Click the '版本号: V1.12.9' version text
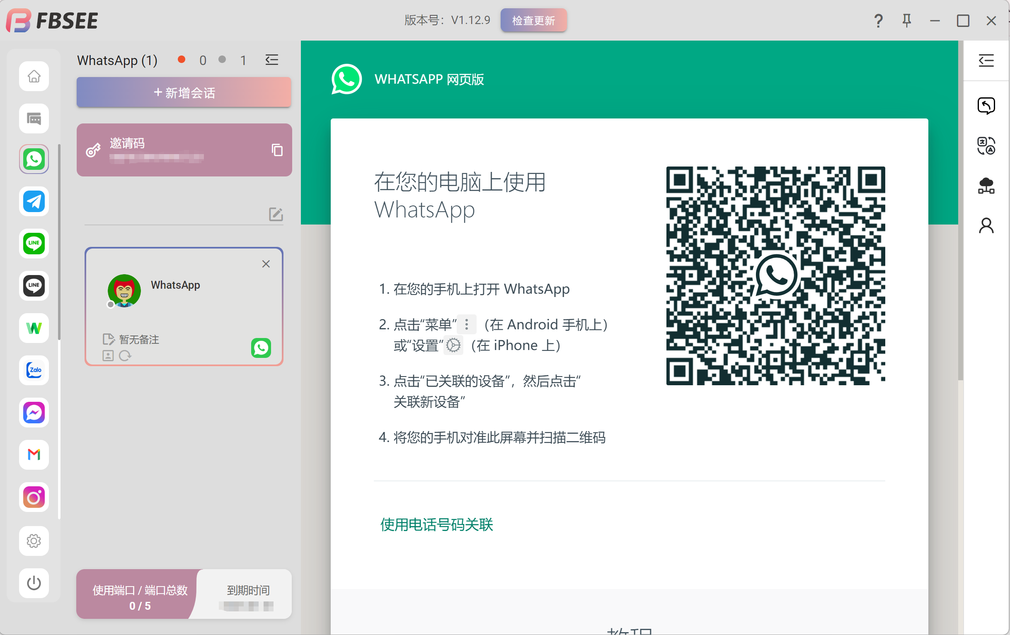 447,20
